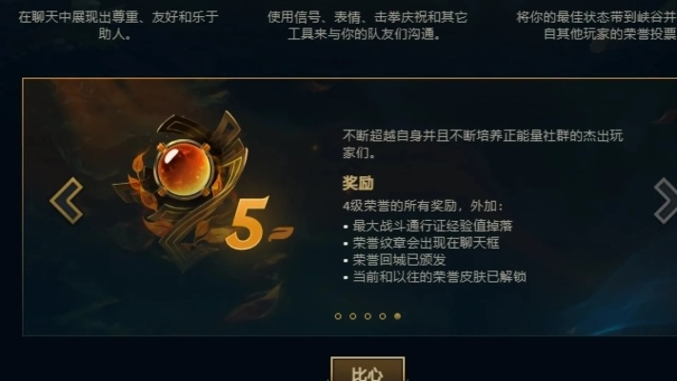
Task: Click the golden number 5 beside the emblem
Action: pos(248,223)
